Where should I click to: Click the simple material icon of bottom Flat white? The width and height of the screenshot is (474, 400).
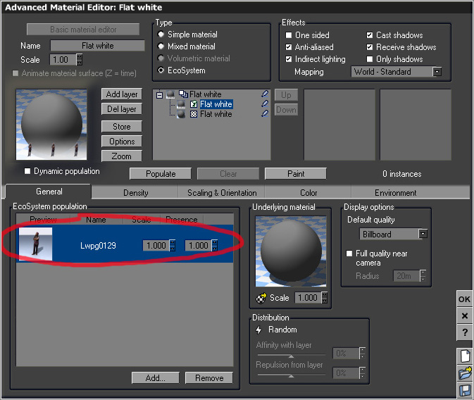coord(194,114)
